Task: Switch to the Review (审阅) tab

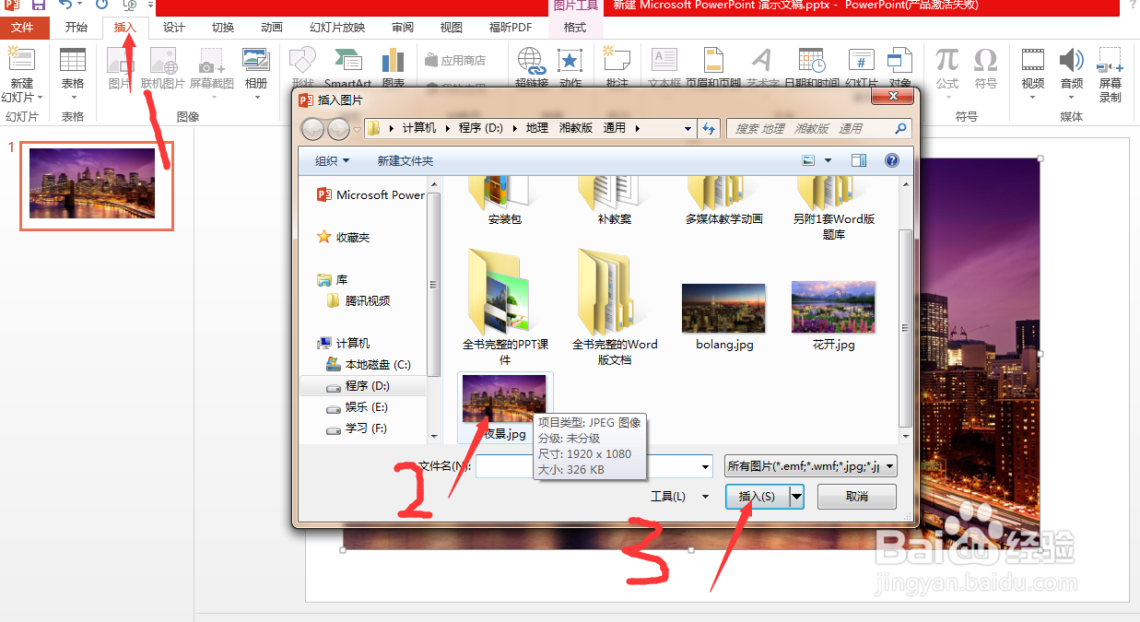Action: 403,28
